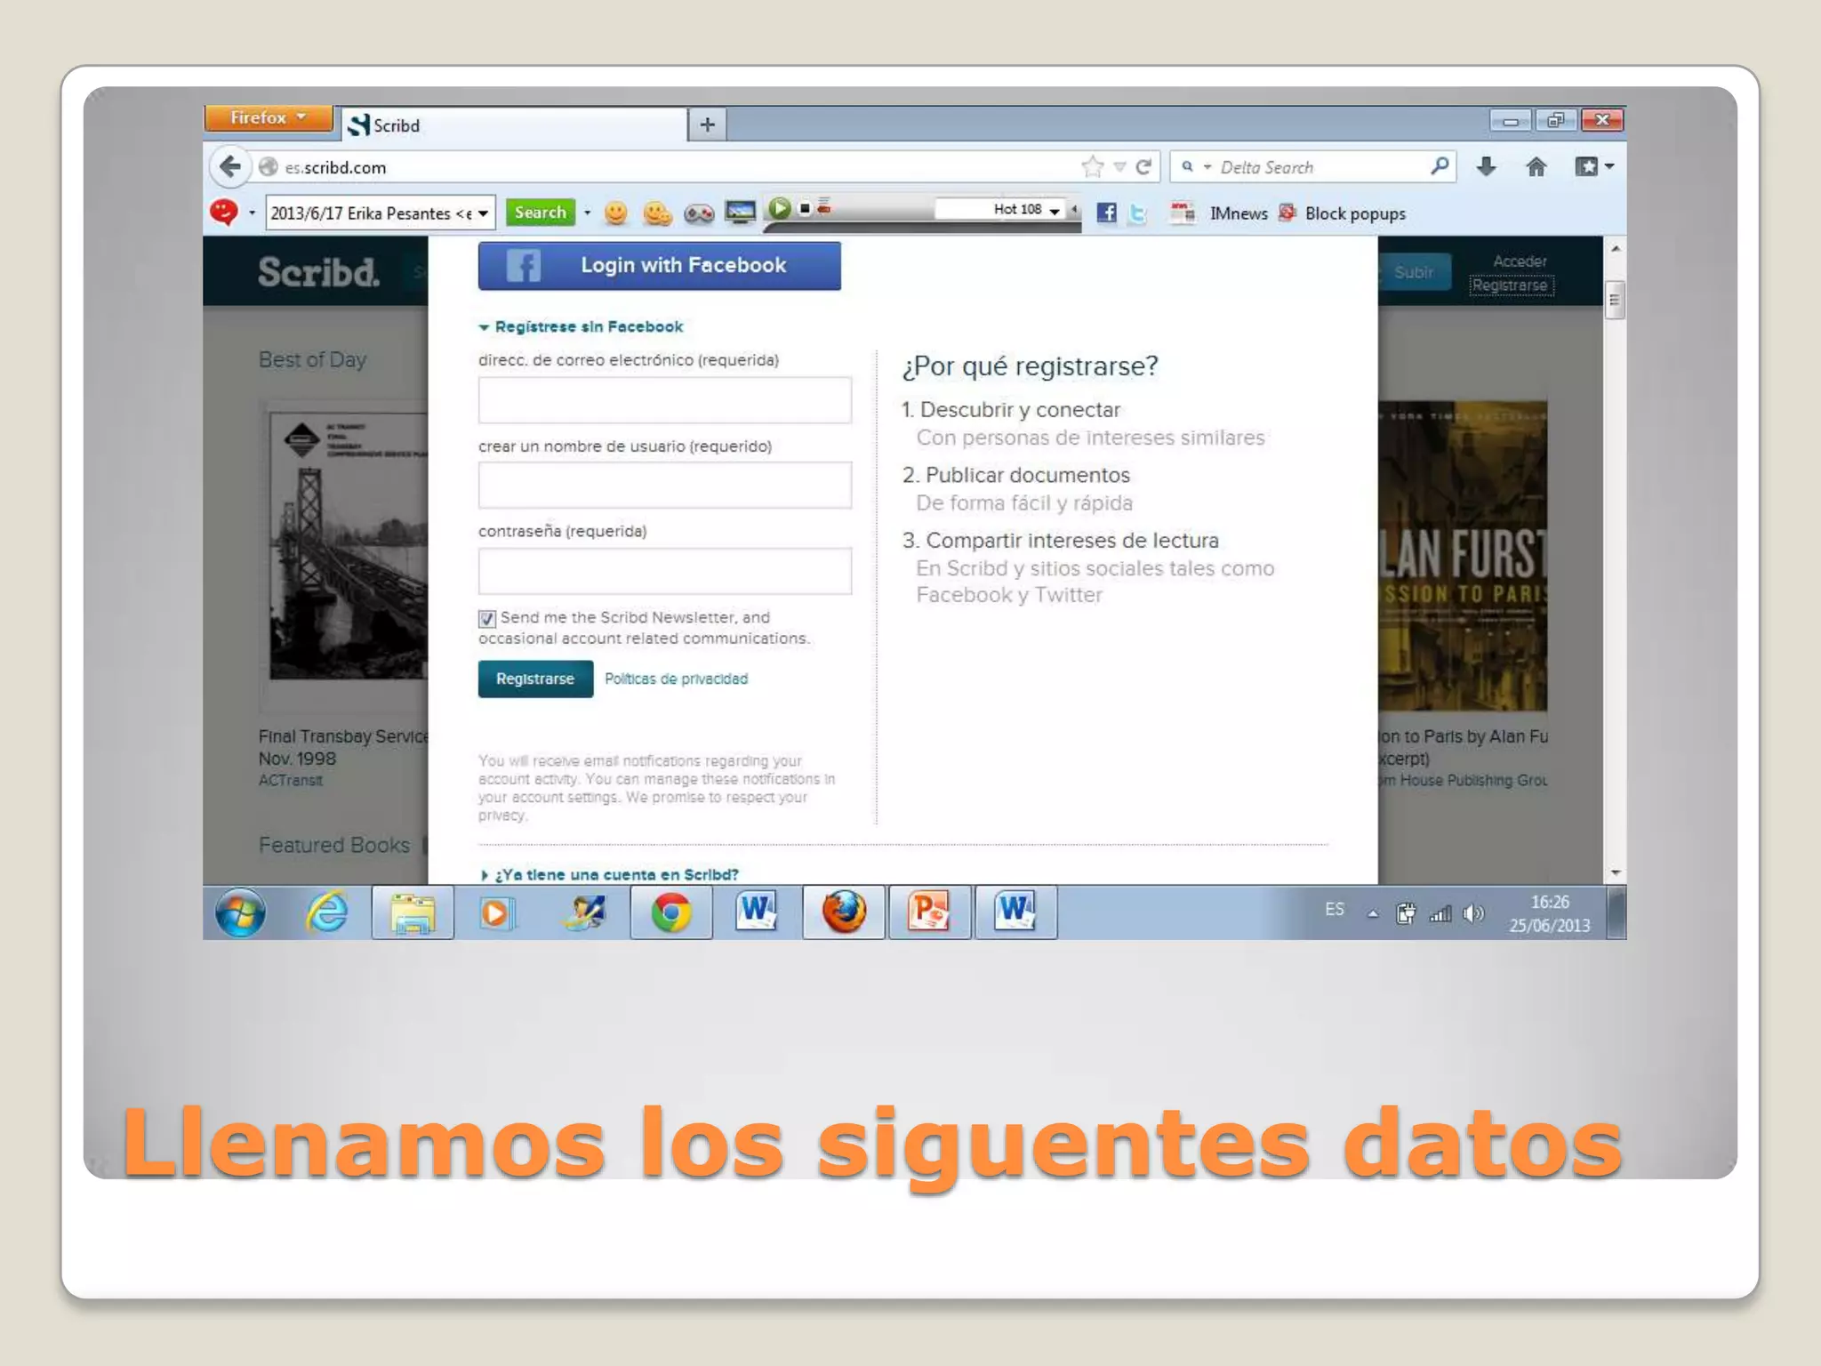Open the Firefox application menu
The width and height of the screenshot is (1821, 1366).
pyautogui.click(x=268, y=117)
